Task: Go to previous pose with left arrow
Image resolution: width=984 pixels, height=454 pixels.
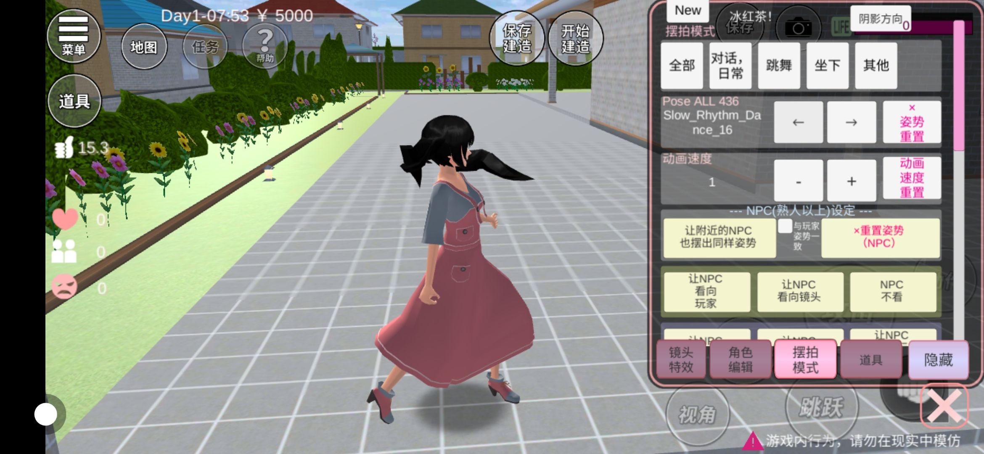Action: pyautogui.click(x=798, y=122)
